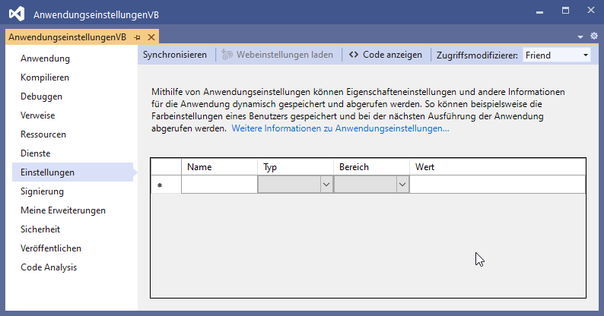Click the empty Name cell

tap(219, 185)
